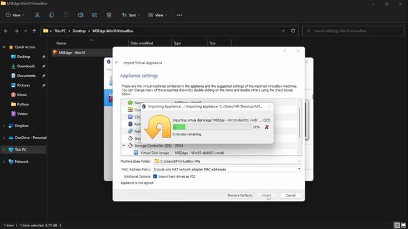The width and height of the screenshot is (408, 229).
Task: Open Documents in Quick access
Action: pyautogui.click(x=26, y=76)
